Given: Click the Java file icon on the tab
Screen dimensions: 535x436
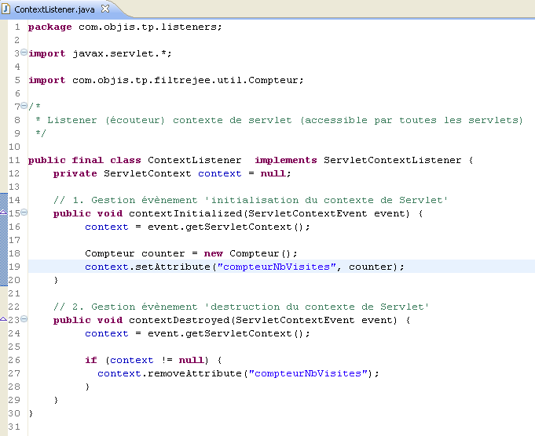Looking at the screenshot, I should point(5,9).
